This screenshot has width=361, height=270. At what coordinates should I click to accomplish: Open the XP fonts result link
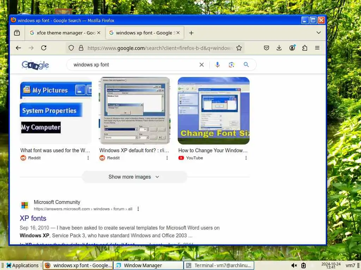[33, 218]
